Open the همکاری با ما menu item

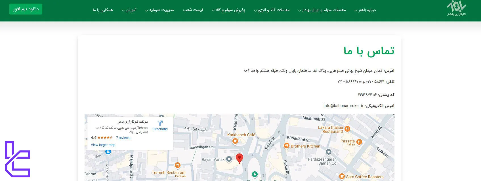pos(103,10)
